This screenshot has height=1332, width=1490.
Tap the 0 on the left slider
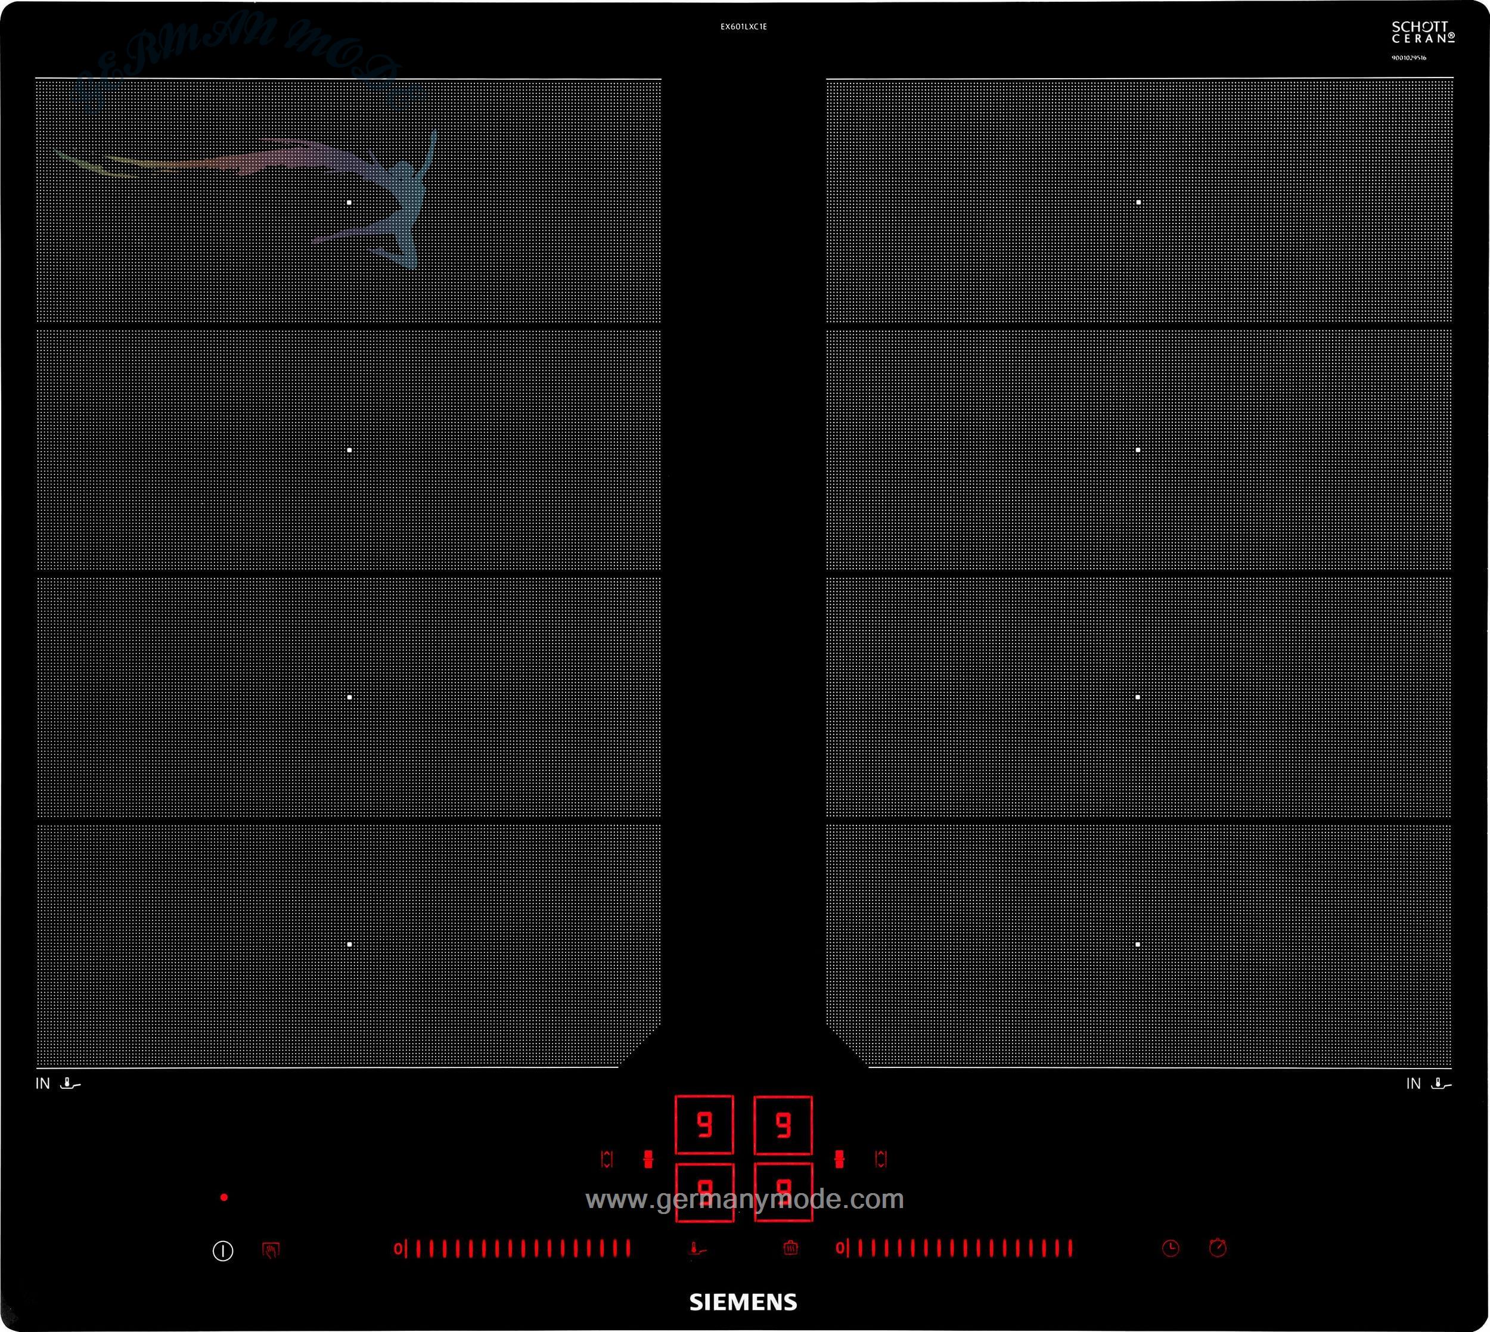[398, 1249]
